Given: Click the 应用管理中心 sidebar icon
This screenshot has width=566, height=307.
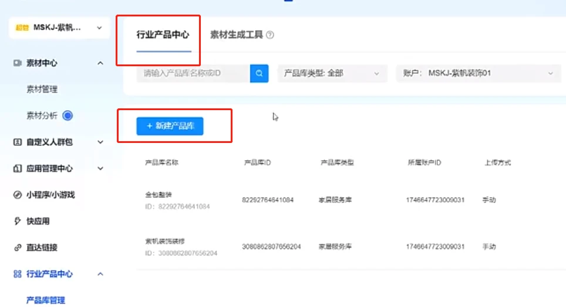Looking at the screenshot, I should [18, 169].
